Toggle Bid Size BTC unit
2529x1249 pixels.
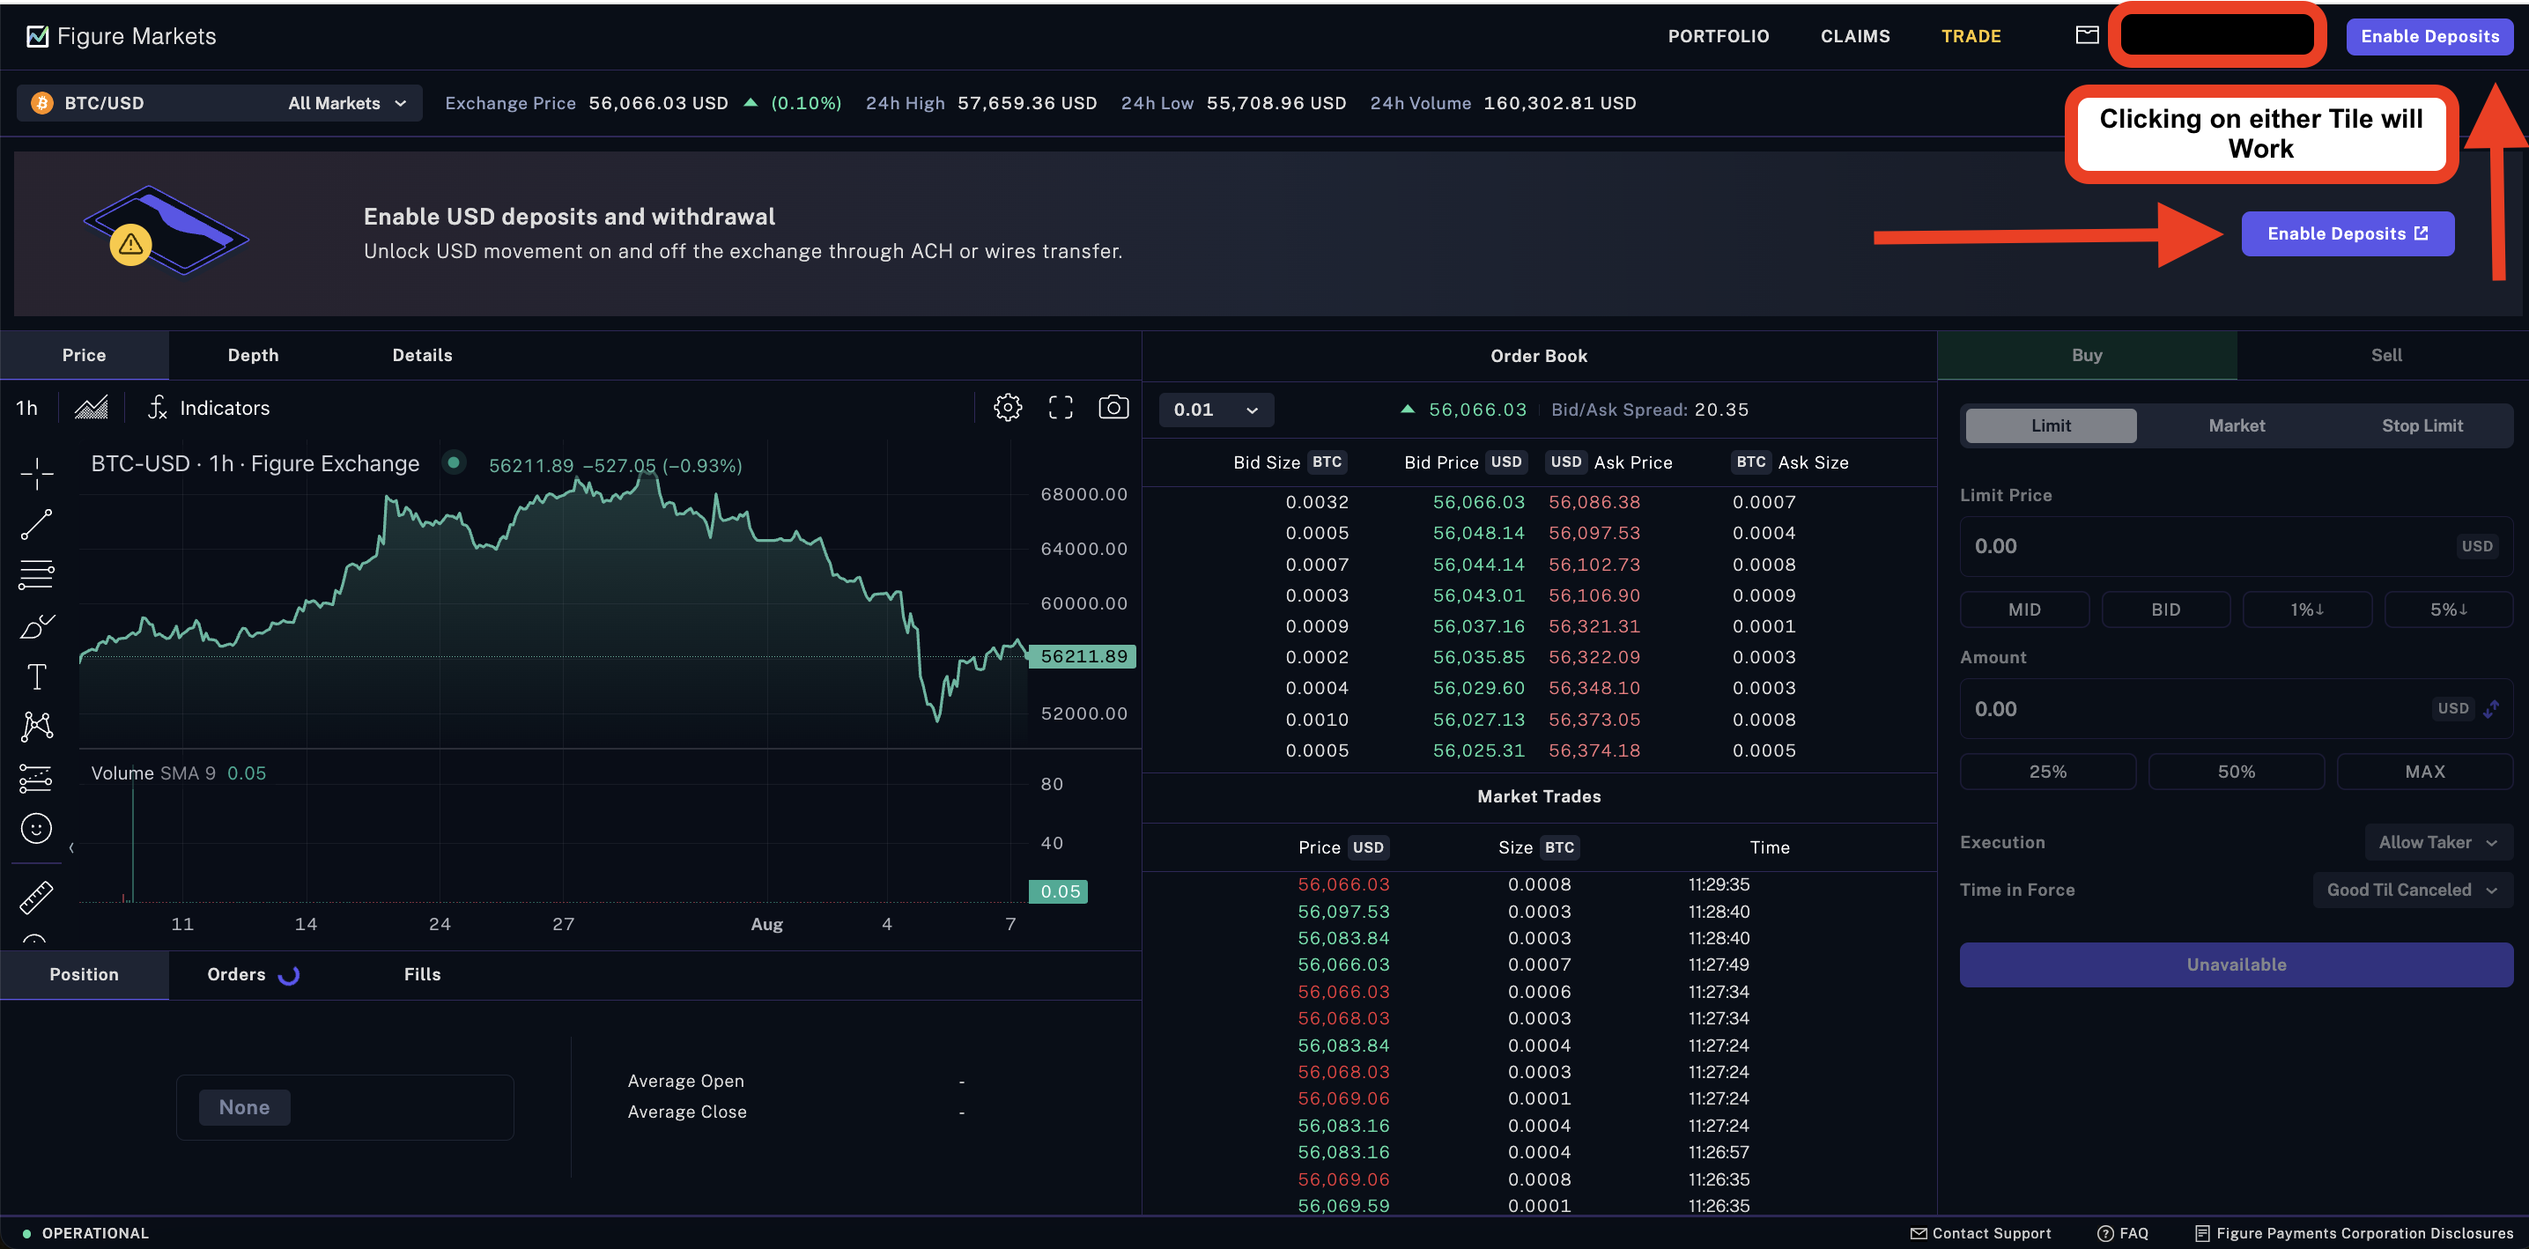click(x=1327, y=462)
